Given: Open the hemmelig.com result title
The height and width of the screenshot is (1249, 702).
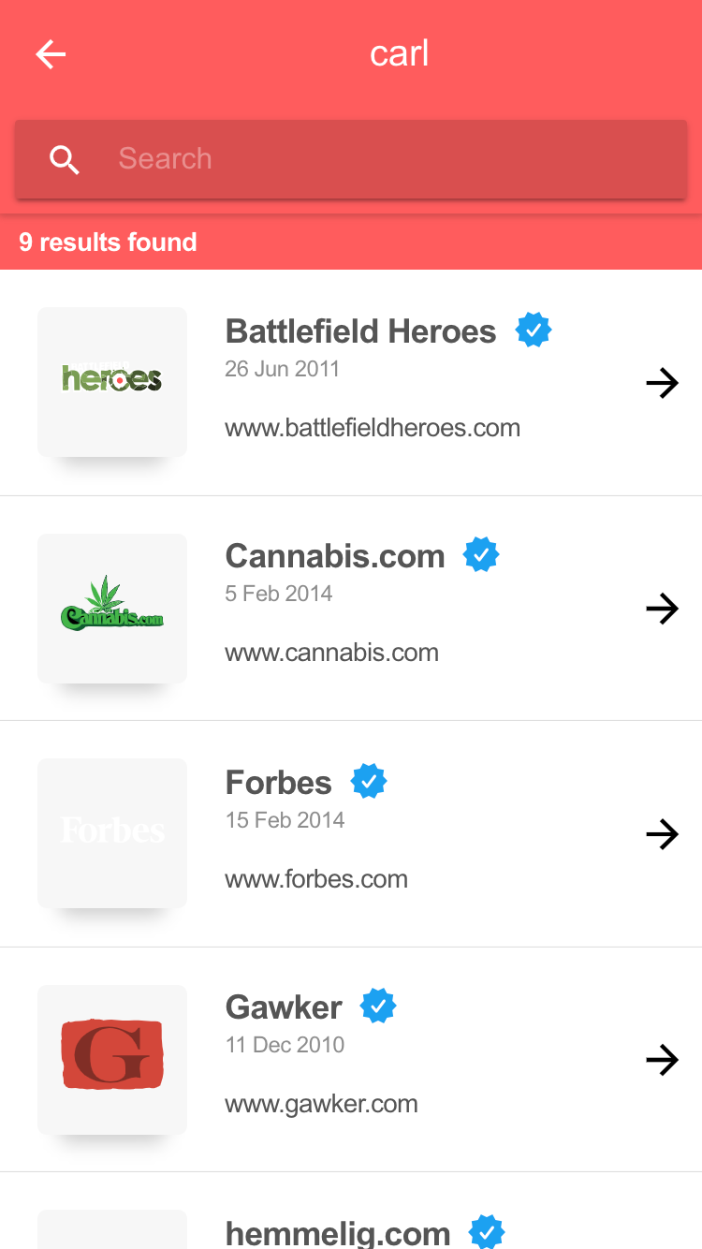Looking at the screenshot, I should (x=338, y=1233).
